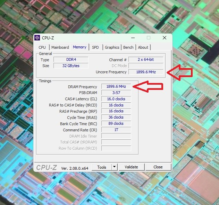
Task: Click the tRP 16 clocks value
Action: pyautogui.click(x=116, y=111)
